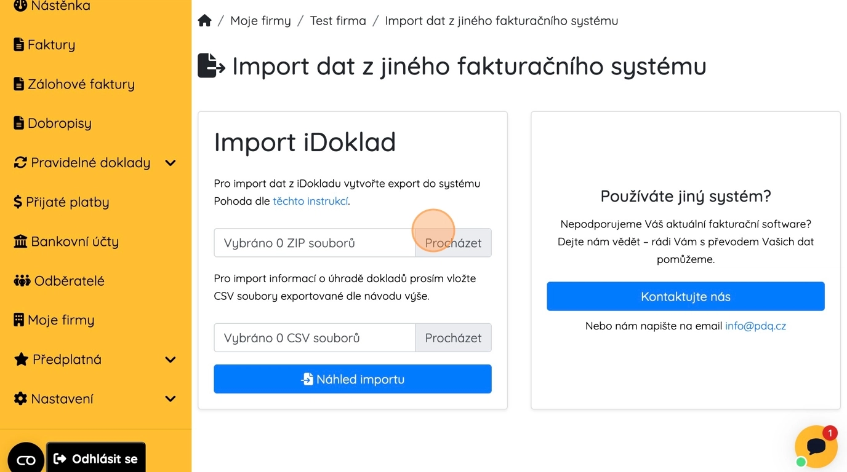
Task: Click the Odběratelé people icon
Action: point(22,281)
